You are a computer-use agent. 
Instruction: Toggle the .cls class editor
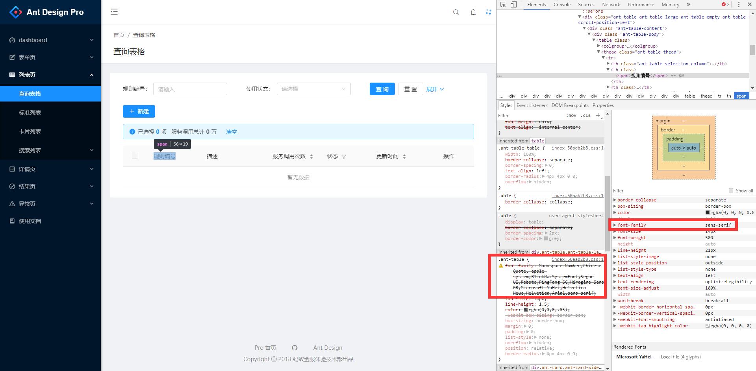click(x=586, y=115)
